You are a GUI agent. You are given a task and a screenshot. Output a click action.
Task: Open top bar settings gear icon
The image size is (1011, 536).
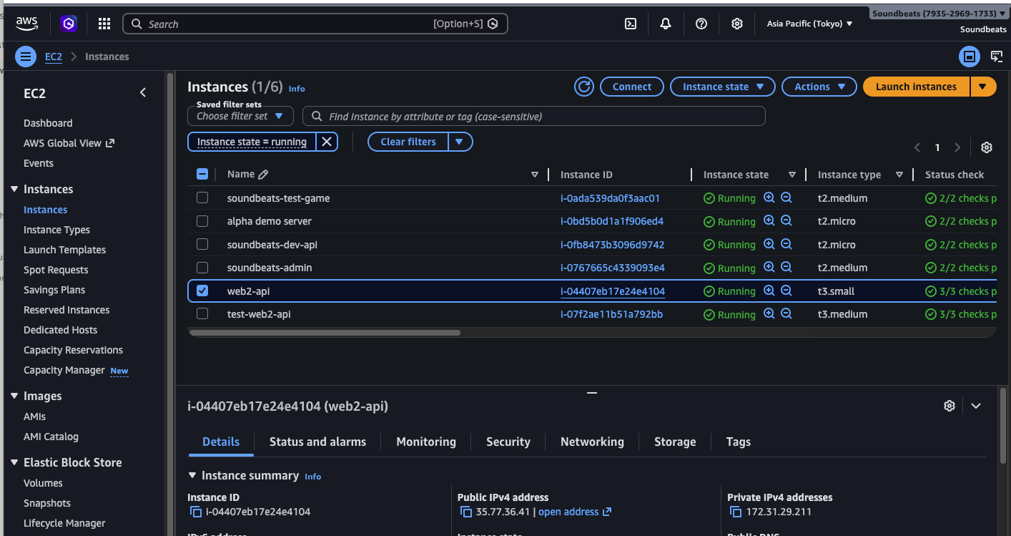(737, 24)
